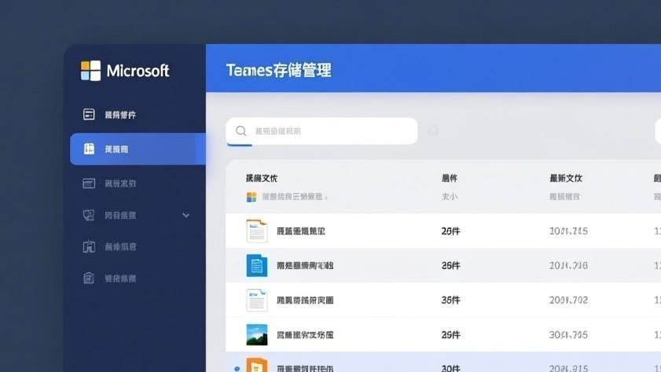661x372 pixels.
Task: Open the blue document icon in the 26件 row
Action: (x=257, y=266)
